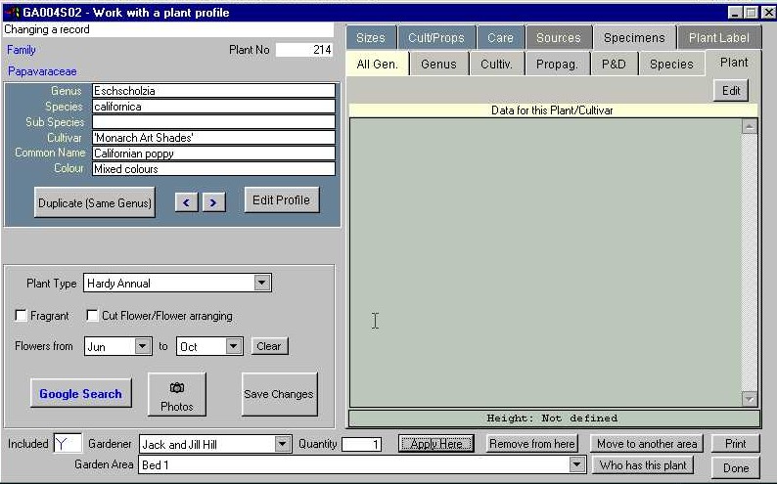Expand the Gardener dropdown list
Viewport: 777px width, 484px height.
point(283,444)
